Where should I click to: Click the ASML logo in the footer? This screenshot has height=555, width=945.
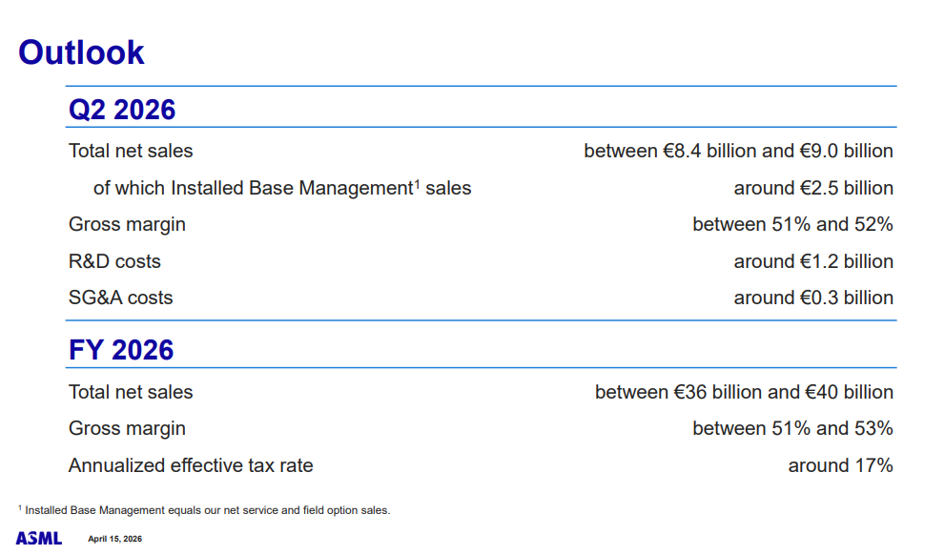[38, 539]
